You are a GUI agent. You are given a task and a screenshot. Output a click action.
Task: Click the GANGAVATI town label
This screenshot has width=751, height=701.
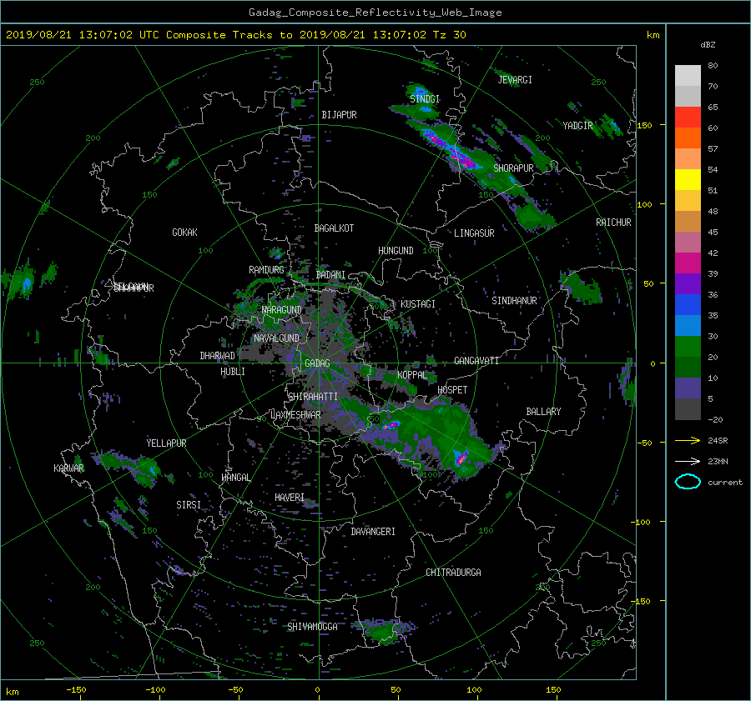pos(476,361)
